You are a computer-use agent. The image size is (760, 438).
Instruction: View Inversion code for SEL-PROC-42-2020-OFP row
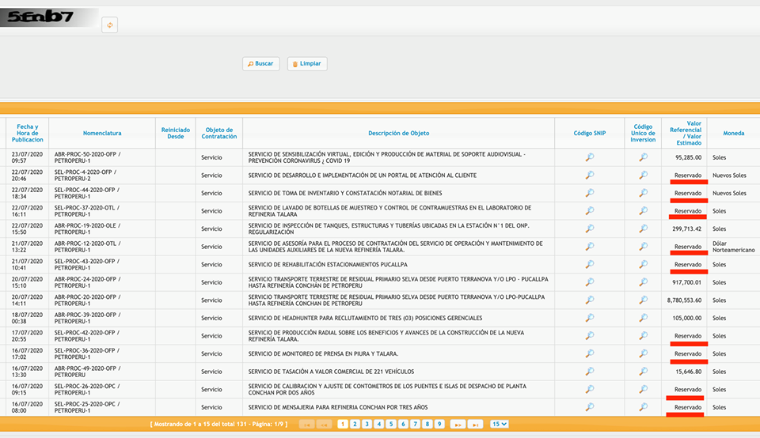tap(643, 336)
